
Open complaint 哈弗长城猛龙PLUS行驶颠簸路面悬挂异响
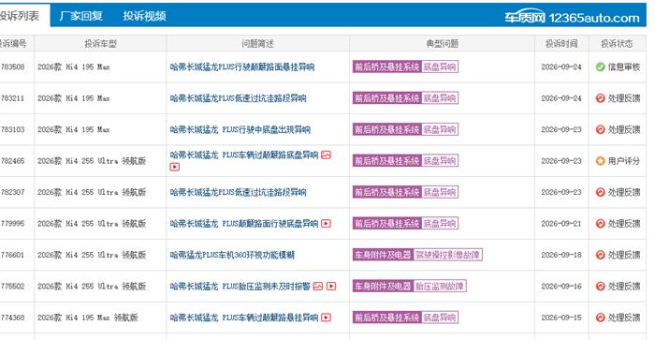[242, 67]
